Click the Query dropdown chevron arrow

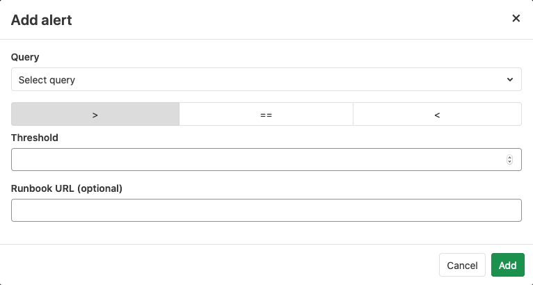point(510,79)
